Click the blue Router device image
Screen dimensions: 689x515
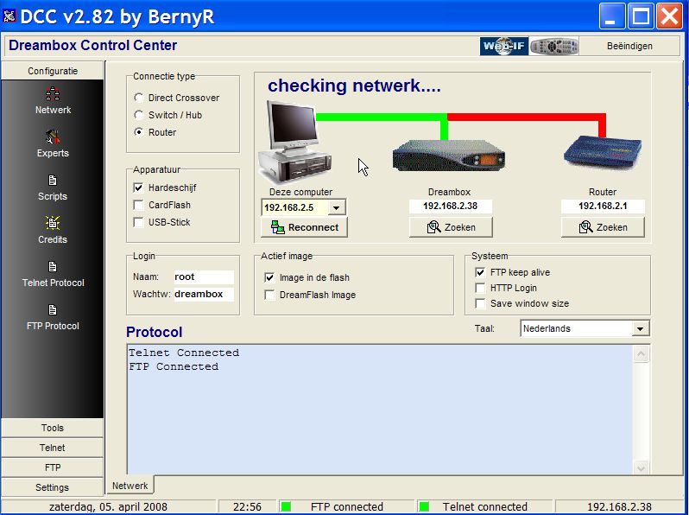603,152
